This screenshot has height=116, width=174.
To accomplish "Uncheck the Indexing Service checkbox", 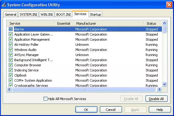I will (11, 70).
